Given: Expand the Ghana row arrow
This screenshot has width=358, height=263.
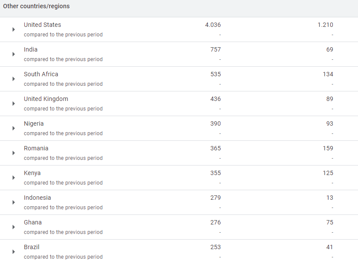Looking at the screenshot, I should [x=13, y=227].
